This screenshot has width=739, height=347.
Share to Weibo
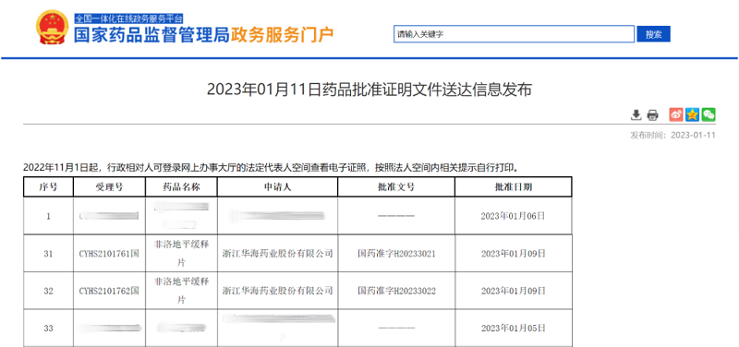coord(676,114)
